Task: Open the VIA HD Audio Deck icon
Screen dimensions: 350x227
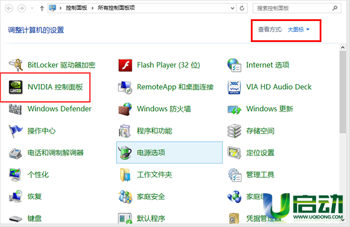Action: pos(234,87)
